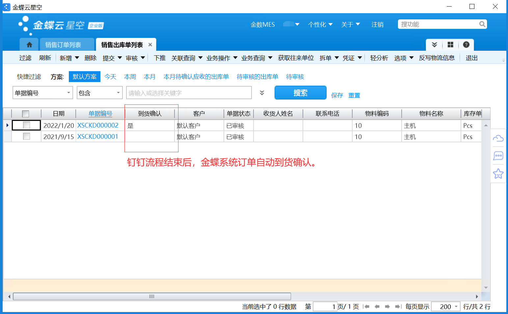Open the 个性化 menu
Image resolution: width=508 pixels, height=314 pixels.
click(x=320, y=24)
